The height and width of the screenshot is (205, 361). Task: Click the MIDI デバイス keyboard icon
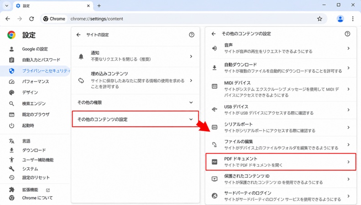(215, 87)
